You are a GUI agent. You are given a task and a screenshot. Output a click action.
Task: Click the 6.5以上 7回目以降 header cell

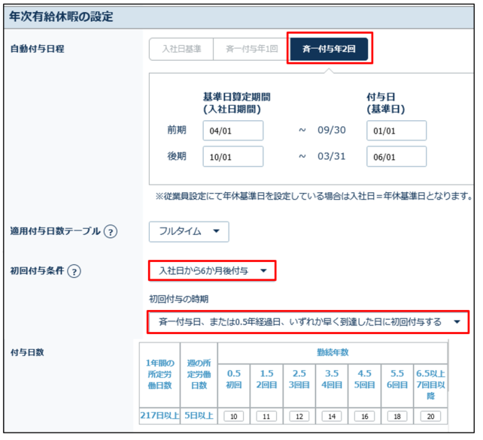[430, 386]
